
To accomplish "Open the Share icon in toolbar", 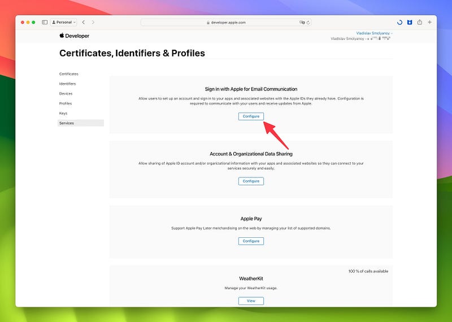I will pyautogui.click(x=420, y=22).
